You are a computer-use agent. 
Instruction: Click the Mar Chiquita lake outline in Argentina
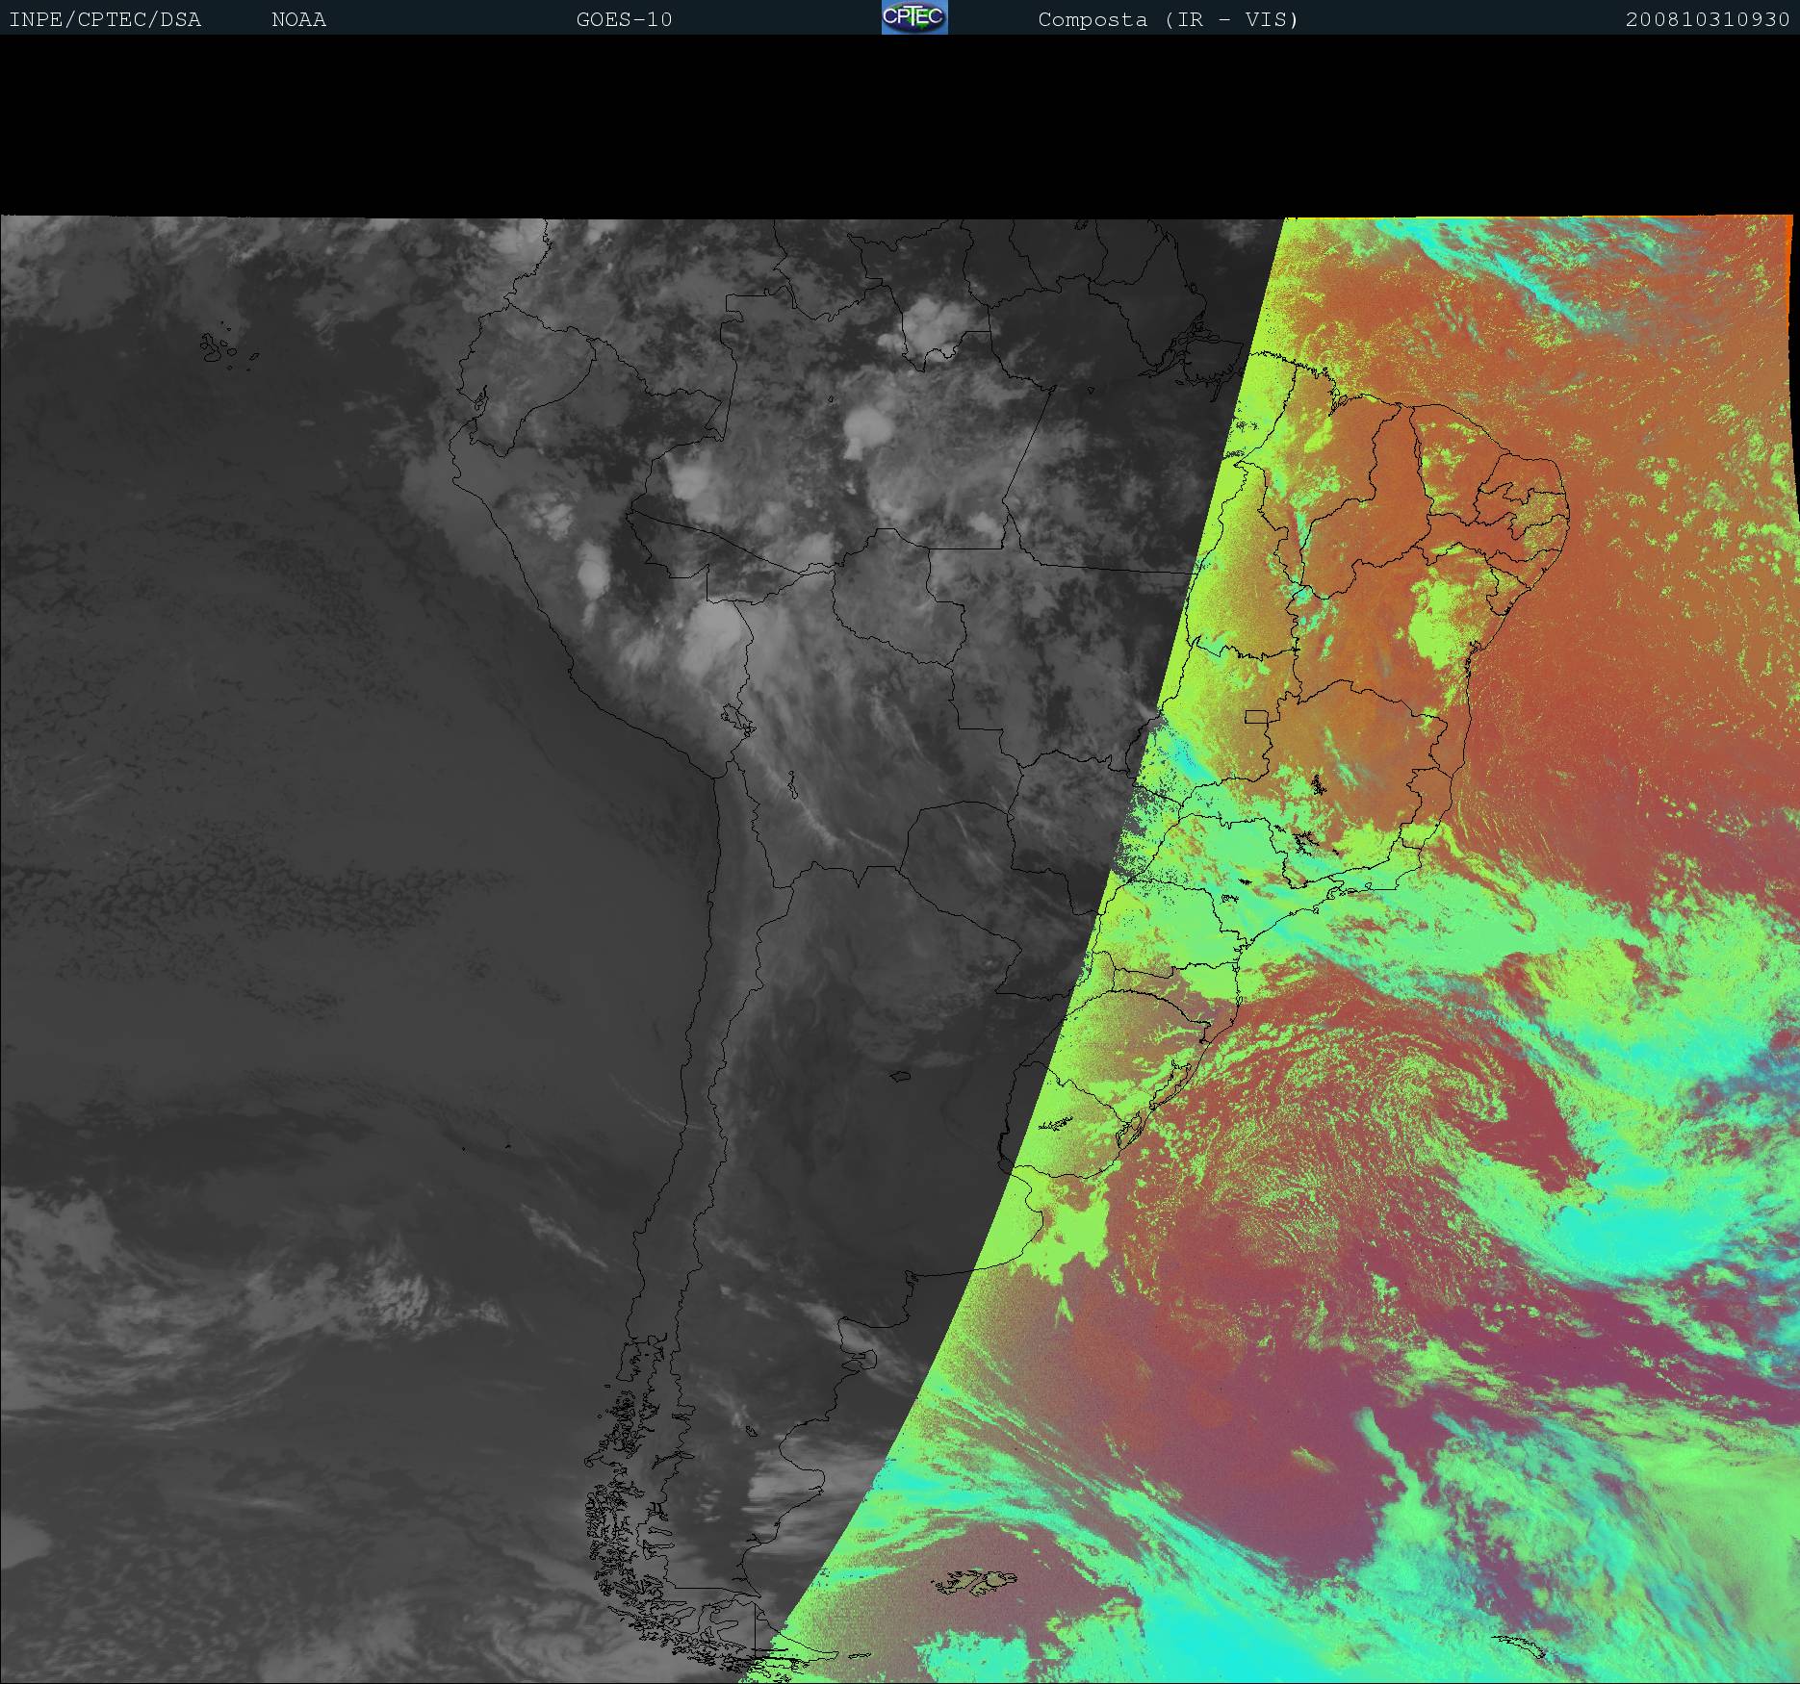[900, 1076]
